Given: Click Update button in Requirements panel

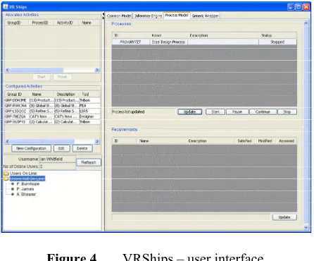Looking at the screenshot, I should pos(284,217).
